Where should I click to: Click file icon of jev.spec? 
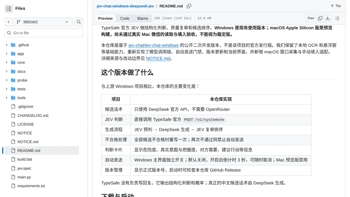coord(13,168)
